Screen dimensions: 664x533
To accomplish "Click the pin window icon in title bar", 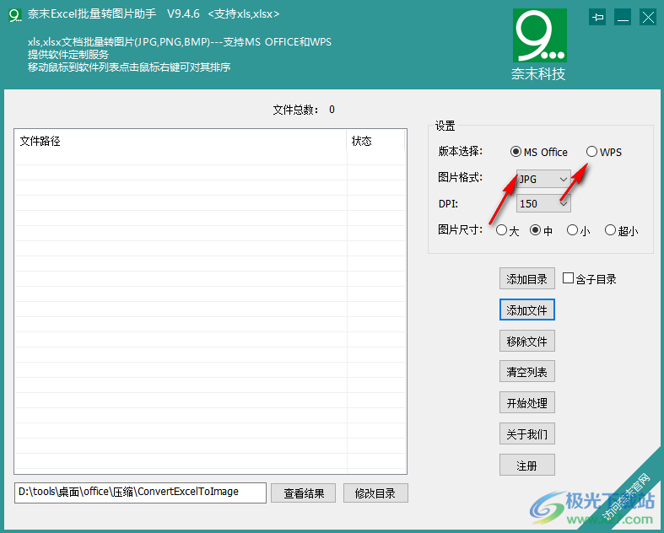I will click(x=597, y=18).
